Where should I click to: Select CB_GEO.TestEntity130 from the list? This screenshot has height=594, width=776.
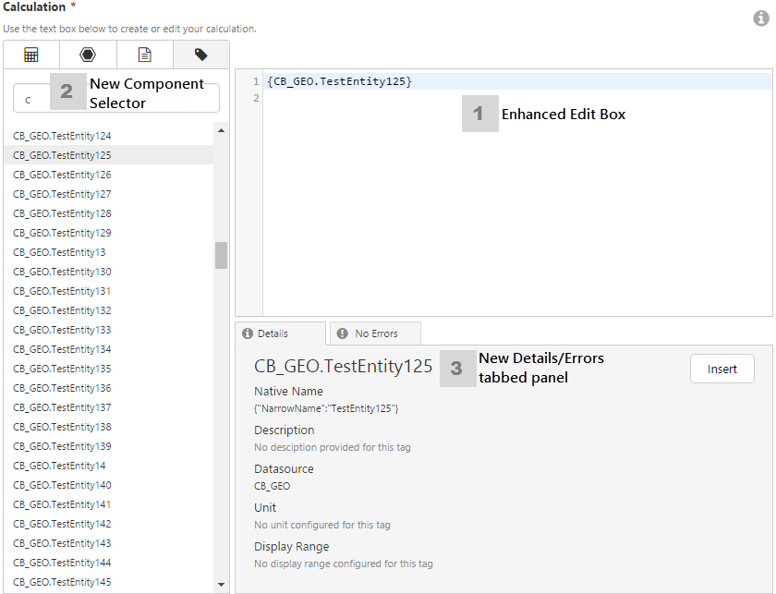click(x=62, y=272)
